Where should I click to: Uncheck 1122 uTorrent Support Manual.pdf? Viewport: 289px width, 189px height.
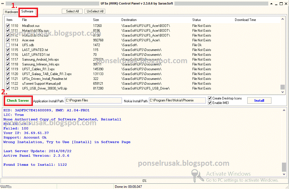8,83
